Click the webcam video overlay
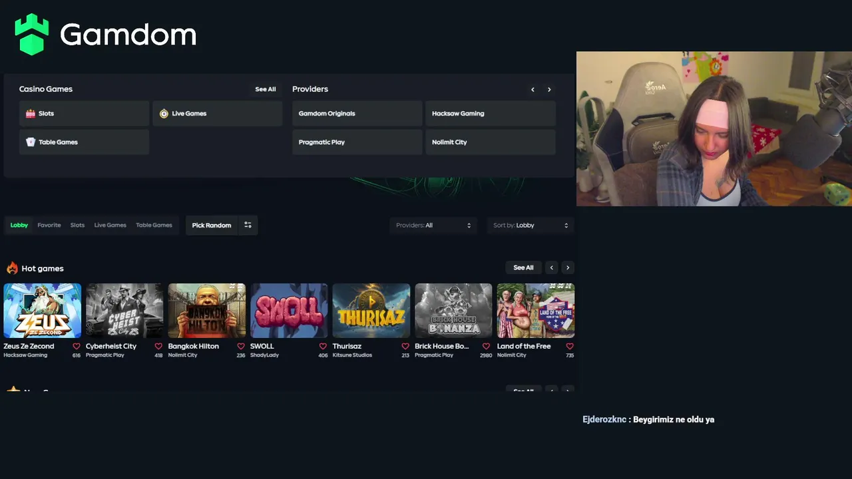852x479 pixels. point(714,129)
